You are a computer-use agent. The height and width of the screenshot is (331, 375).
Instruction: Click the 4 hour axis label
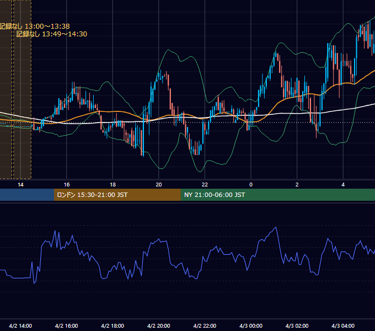pos(343,185)
